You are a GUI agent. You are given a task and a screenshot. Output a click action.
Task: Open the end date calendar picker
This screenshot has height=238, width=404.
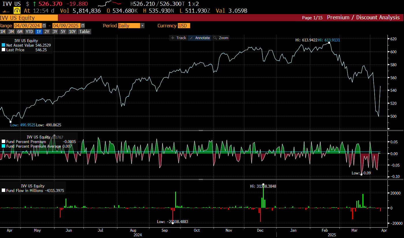(83, 26)
